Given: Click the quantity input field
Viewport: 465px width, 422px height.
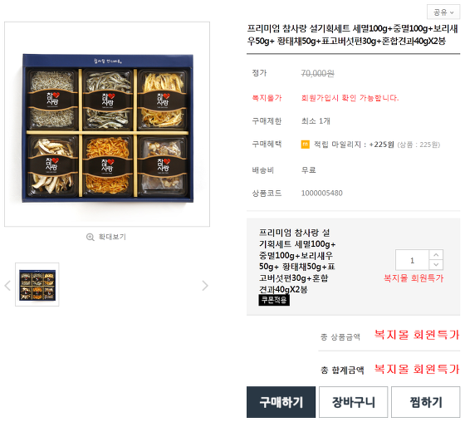Looking at the screenshot, I should point(412,260).
